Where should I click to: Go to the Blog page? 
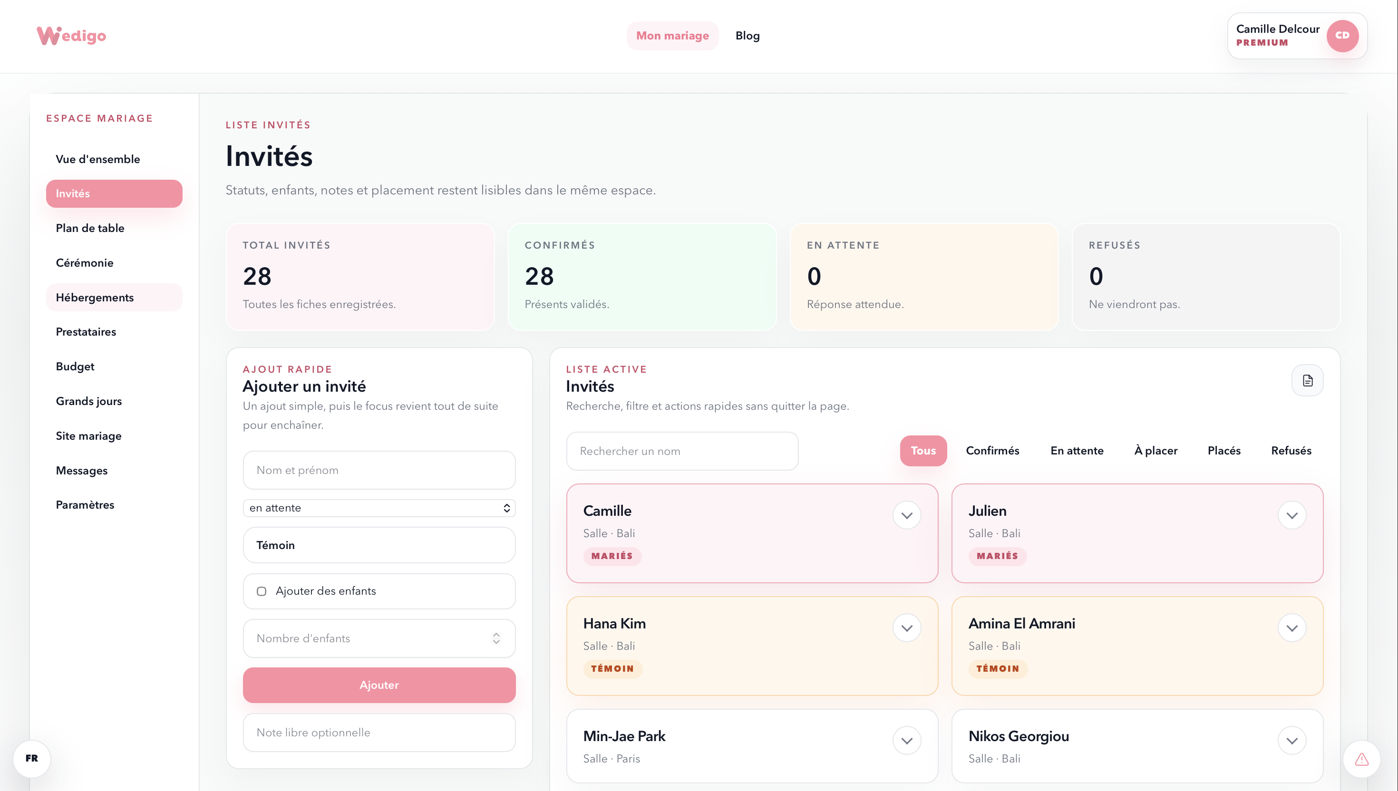pyautogui.click(x=747, y=36)
